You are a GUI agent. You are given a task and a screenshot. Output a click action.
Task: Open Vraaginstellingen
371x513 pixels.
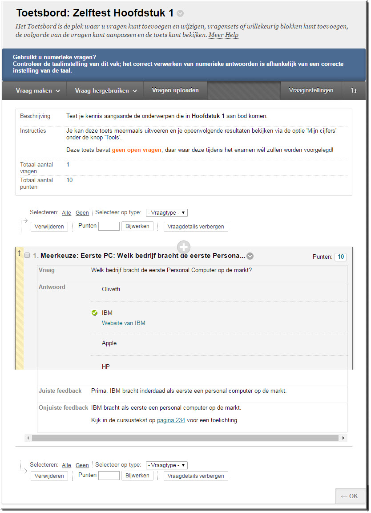coord(311,90)
